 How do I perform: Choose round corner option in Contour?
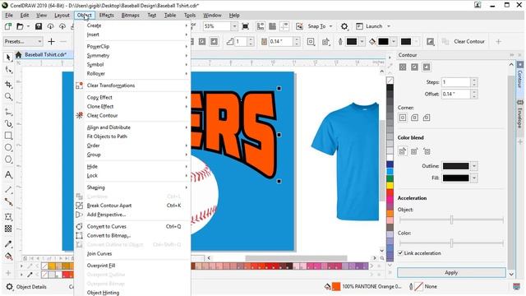pos(414,118)
